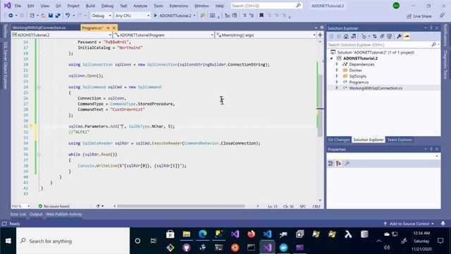Click the No issues found indicator
The width and height of the screenshot is (451, 254).
click(x=54, y=206)
